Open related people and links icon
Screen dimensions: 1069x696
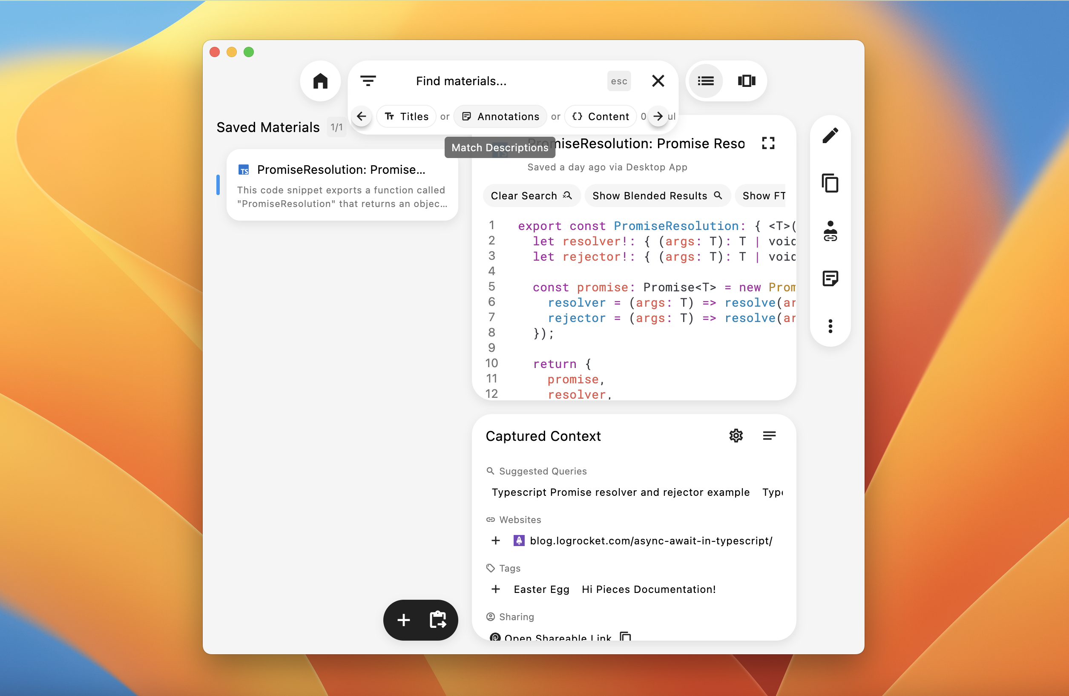830,231
